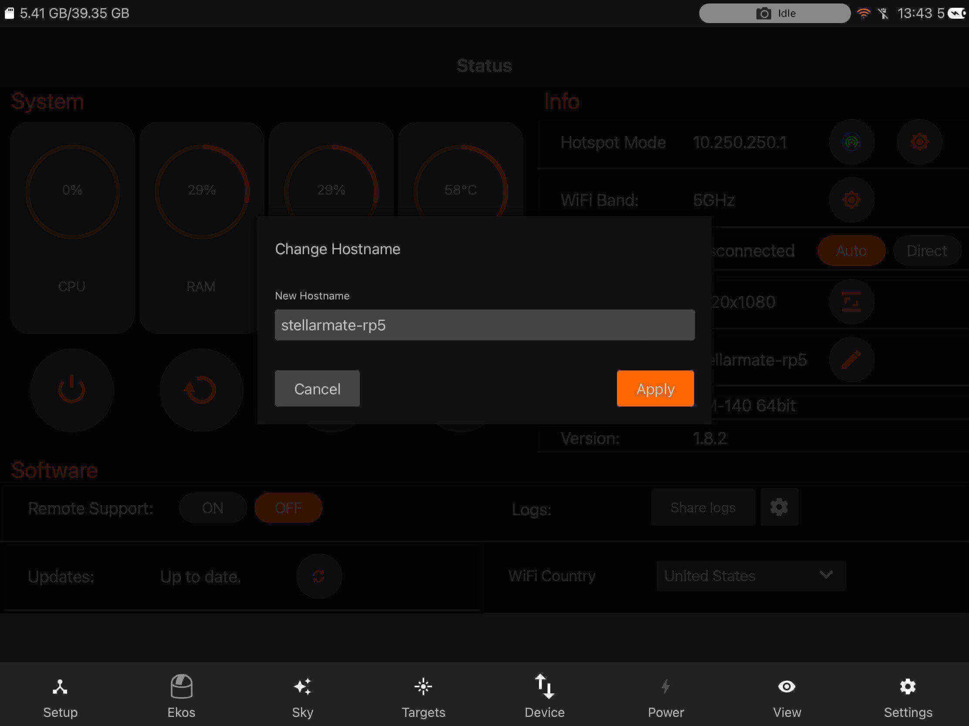The height and width of the screenshot is (726, 969).
Task: Click the version number 1.8.2
Action: [710, 438]
